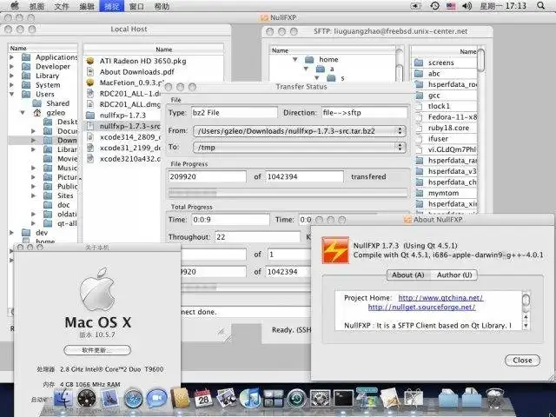Viewport: 556px width, 417px height.
Task: Open the From path dropdown
Action: tap(299, 131)
